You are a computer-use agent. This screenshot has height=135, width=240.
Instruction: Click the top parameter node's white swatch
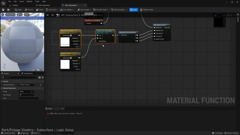pyautogui.click(x=65, y=42)
